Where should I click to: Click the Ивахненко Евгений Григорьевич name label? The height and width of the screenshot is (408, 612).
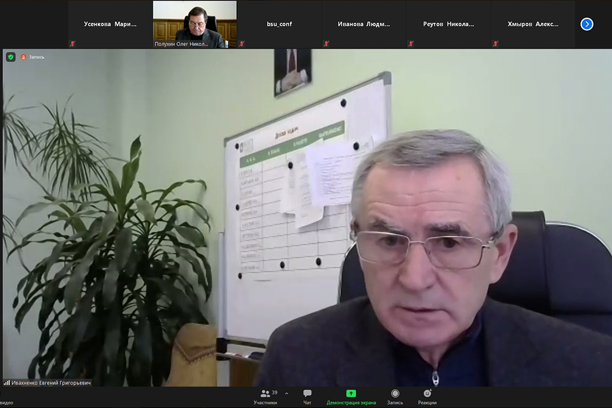click(51, 383)
